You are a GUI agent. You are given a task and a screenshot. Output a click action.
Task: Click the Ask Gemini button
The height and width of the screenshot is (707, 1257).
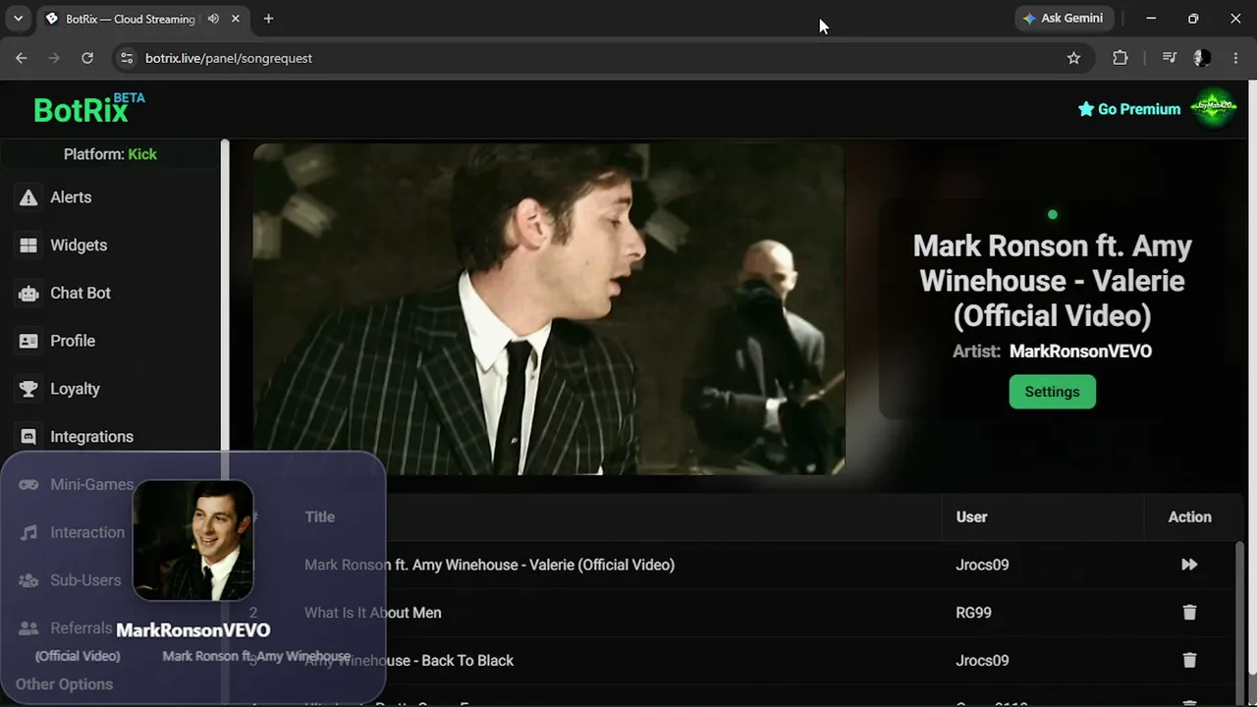(1063, 19)
